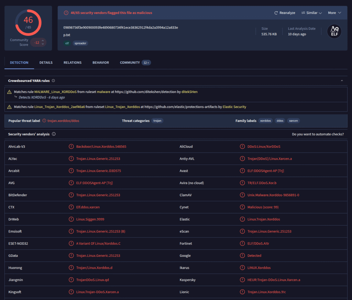Click the "Do you want to automate checks?" link
The height and width of the screenshot is (300, 352).
318,134
